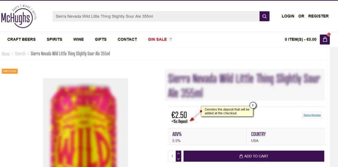Follow the Sierra Nevada brand link

[x=312, y=115]
